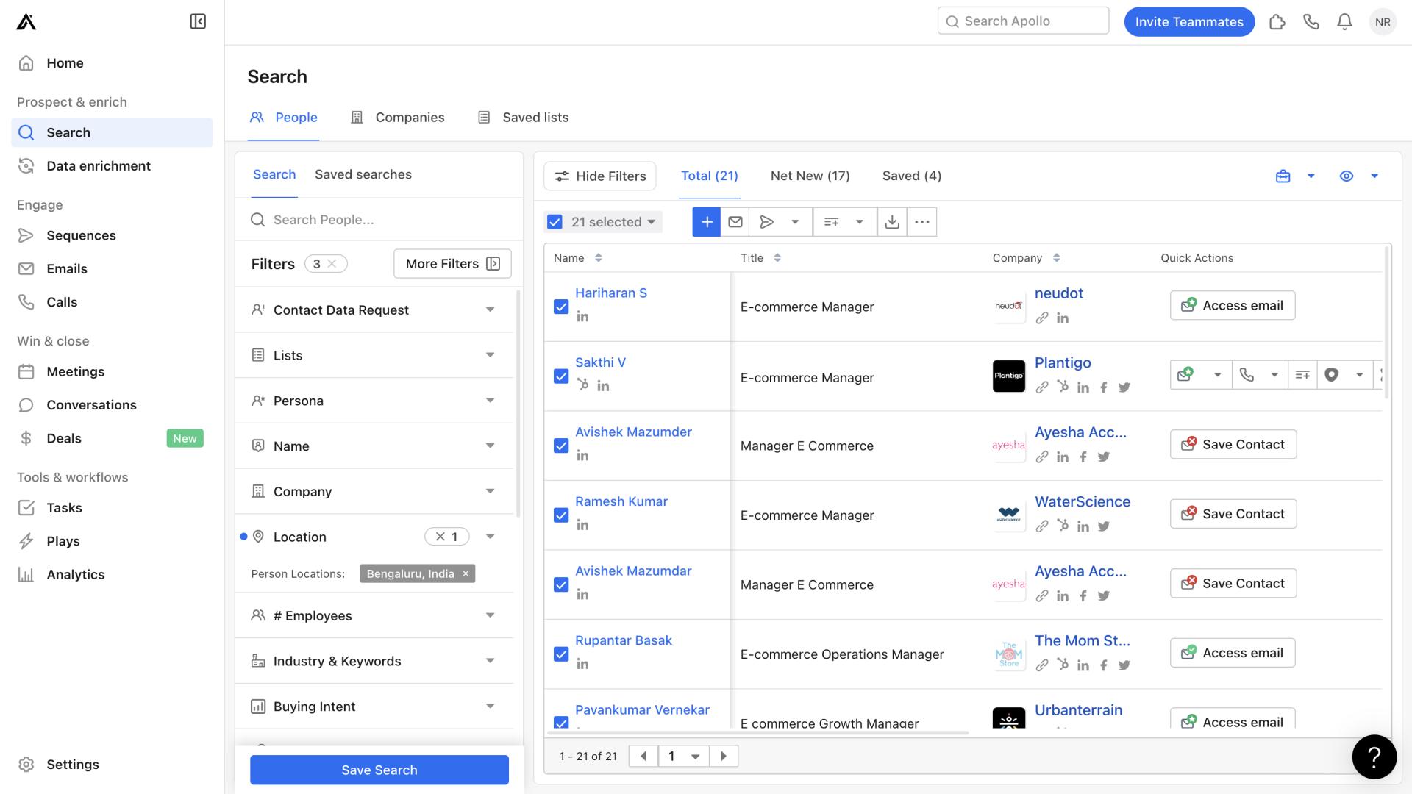
Task: Open More Filters button
Action: point(452,264)
